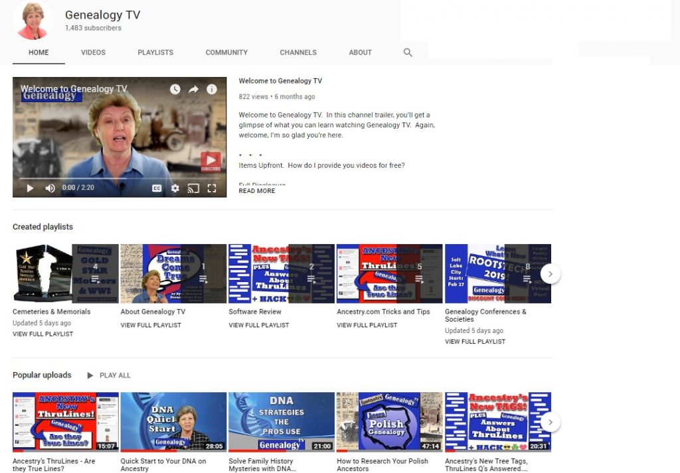Open the player Settings gear icon
Viewport: 680px width, 473px height.
click(x=175, y=188)
